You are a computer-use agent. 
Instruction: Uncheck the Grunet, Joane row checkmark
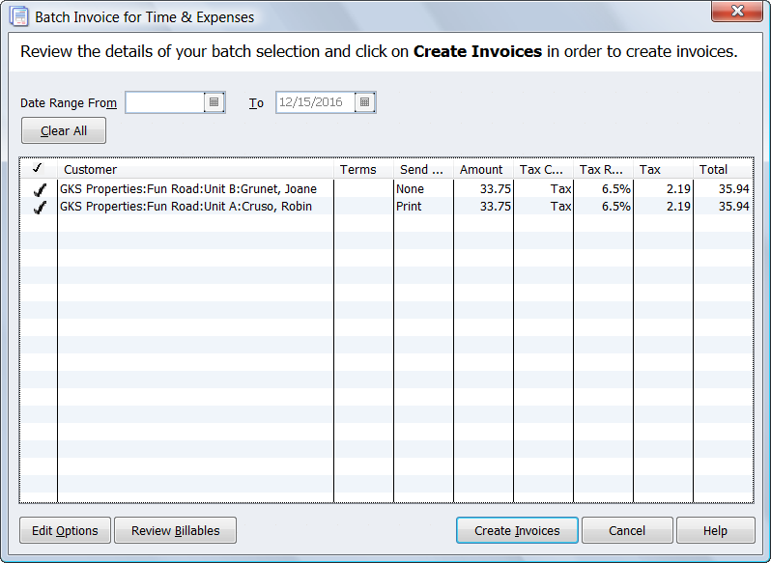pos(40,189)
